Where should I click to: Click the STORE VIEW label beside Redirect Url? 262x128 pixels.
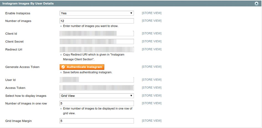[x=152, y=49]
